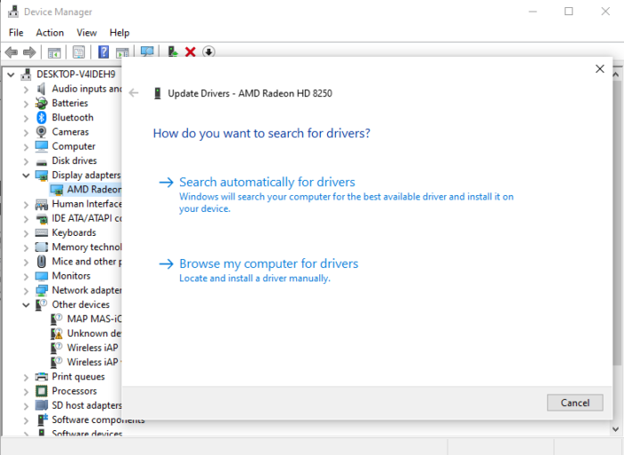Screen dimensions: 624x455
Task: Click the Cancel button
Action: pos(575,402)
